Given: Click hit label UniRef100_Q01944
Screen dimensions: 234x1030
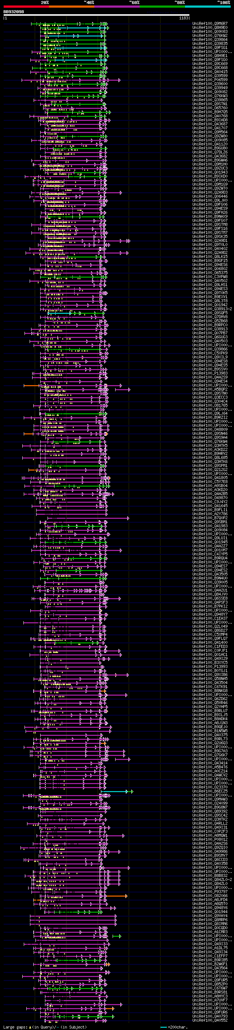Looking at the screenshot, I should (210, 912).
